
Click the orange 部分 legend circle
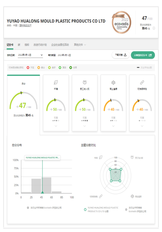[39, 67]
